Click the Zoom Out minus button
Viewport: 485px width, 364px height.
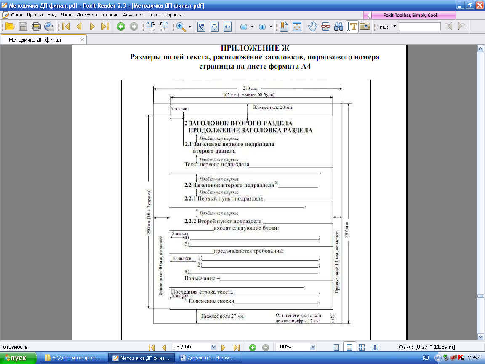[244, 27]
